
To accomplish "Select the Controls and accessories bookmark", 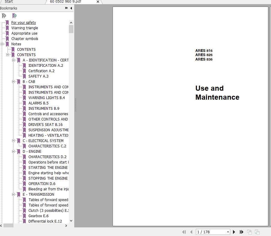I will tap(49, 114).
